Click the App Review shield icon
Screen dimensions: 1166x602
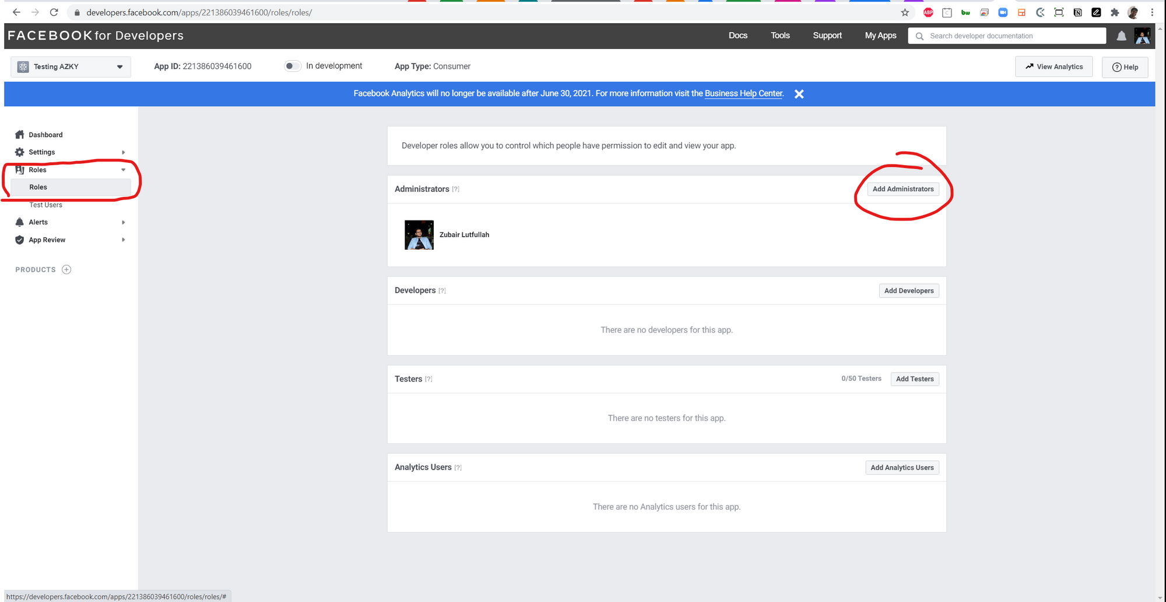pyautogui.click(x=20, y=240)
